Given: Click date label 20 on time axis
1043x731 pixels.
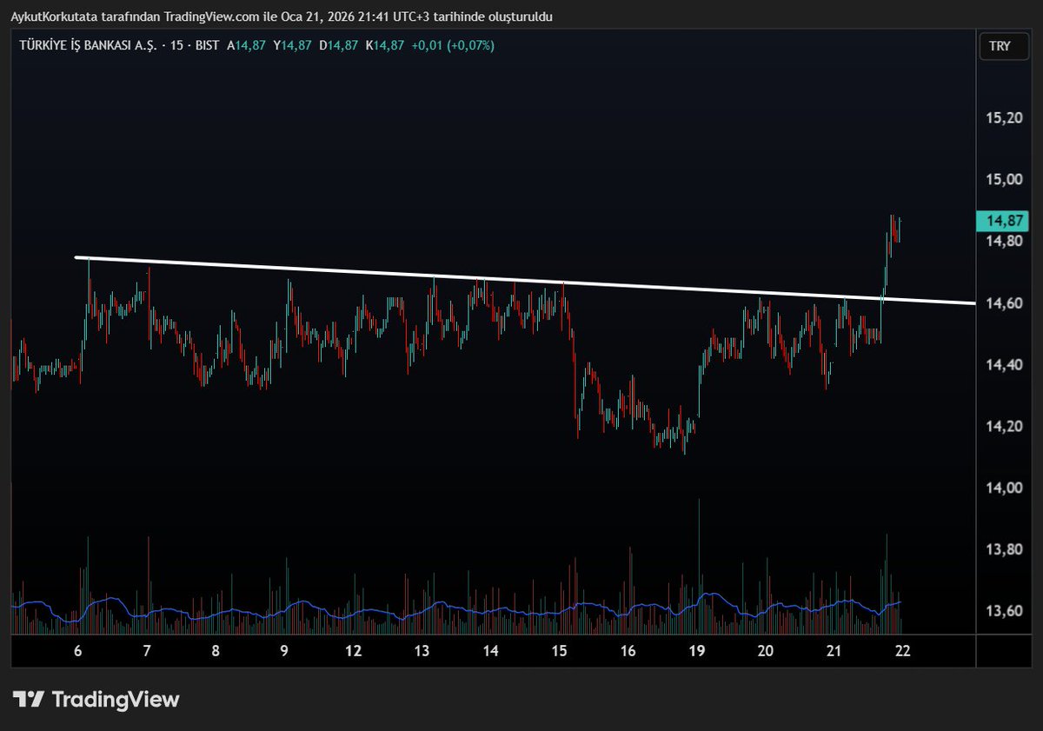Looking at the screenshot, I should 766,652.
